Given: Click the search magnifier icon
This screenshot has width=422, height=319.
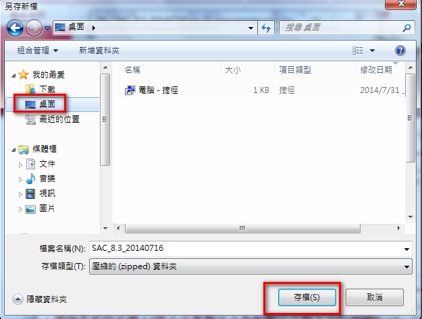Looking at the screenshot, I should [x=406, y=28].
